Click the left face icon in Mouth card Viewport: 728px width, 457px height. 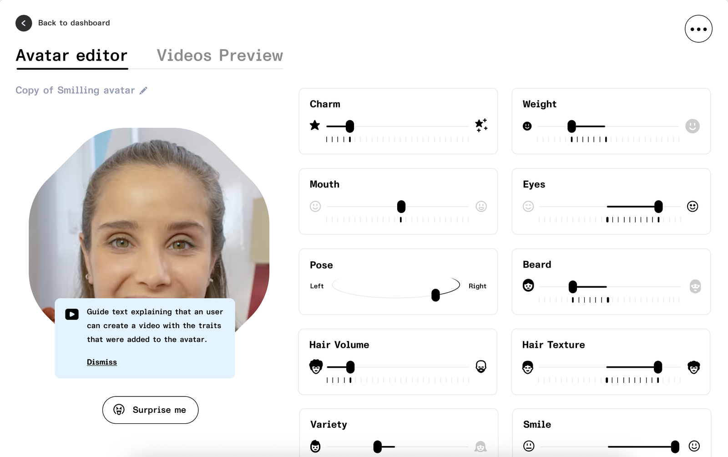(315, 206)
